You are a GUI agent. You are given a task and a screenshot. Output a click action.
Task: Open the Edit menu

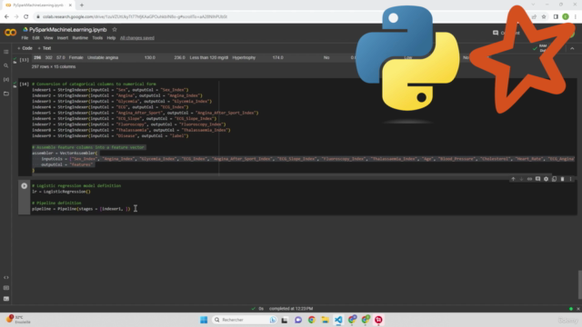(35, 38)
